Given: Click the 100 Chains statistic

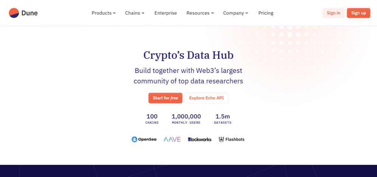Looking at the screenshot, I should point(152,119).
